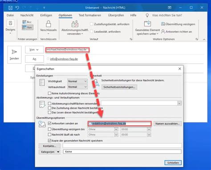Viewport: 211px width, 170px height.
Task: Open the Hilfe tab
Action: (x=133, y=15)
